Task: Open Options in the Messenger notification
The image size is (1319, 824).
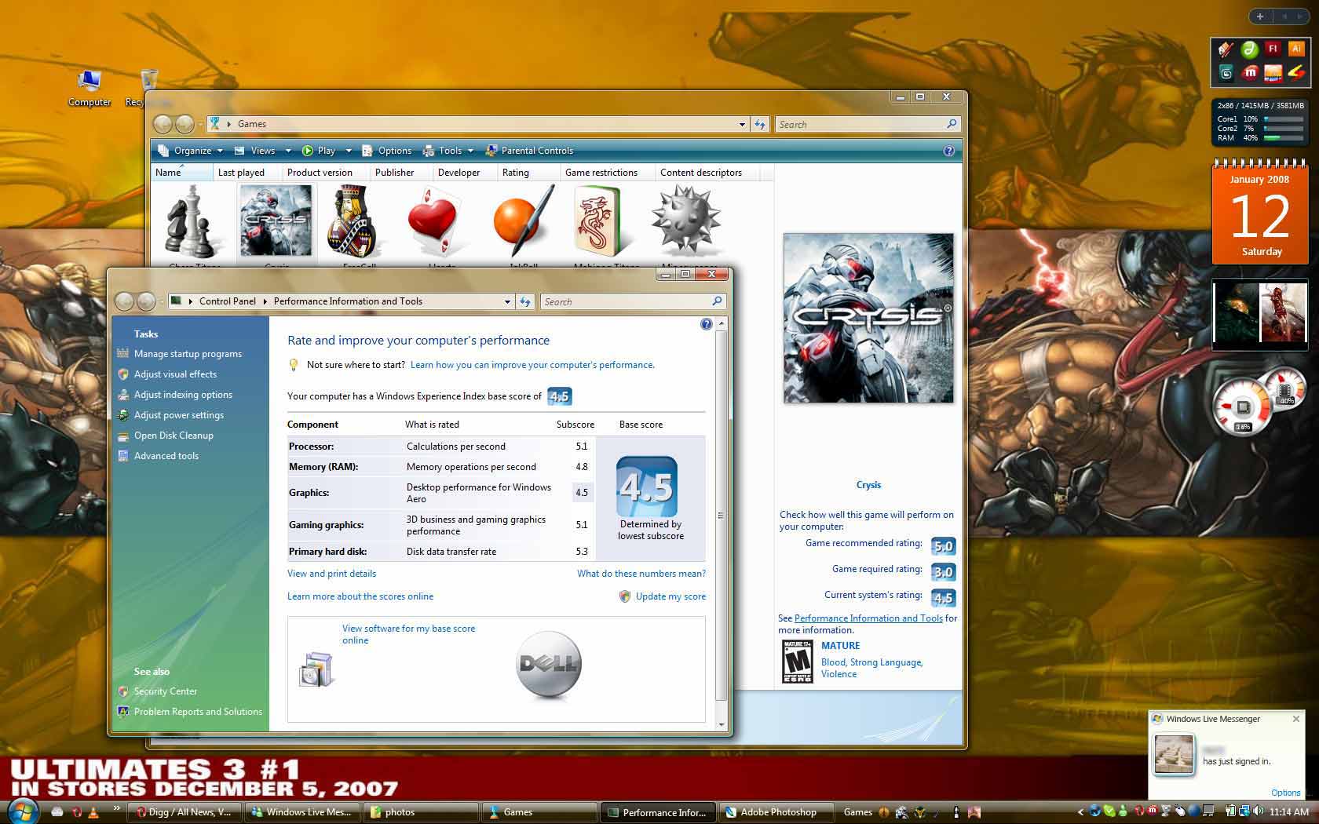Action: [x=1285, y=793]
